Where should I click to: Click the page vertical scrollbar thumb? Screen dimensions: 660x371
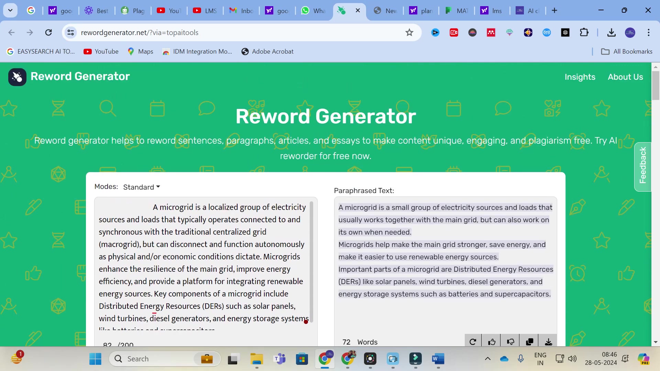(x=655, y=85)
